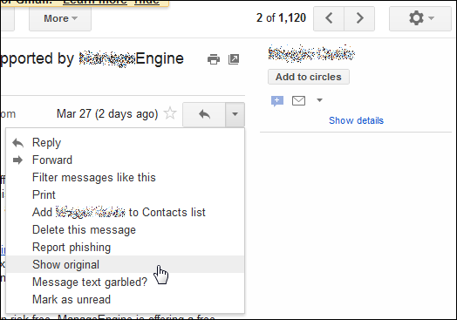Click the sender name in sidebar
The image size is (457, 320).
click(311, 53)
